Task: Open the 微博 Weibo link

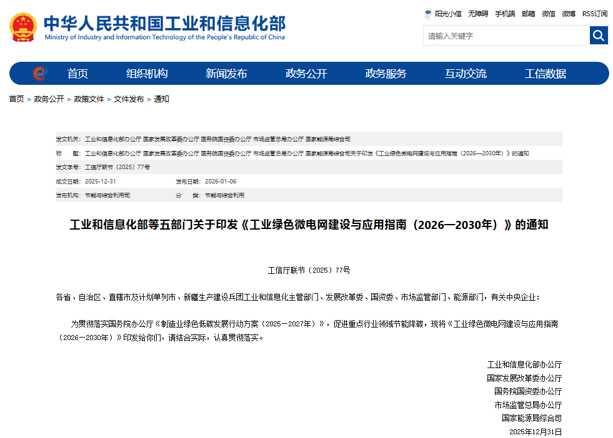Action: [x=569, y=13]
